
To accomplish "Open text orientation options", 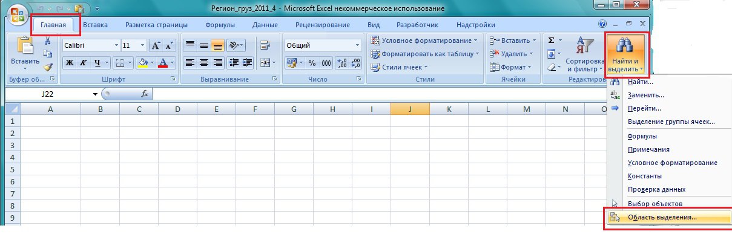I will click(236, 45).
